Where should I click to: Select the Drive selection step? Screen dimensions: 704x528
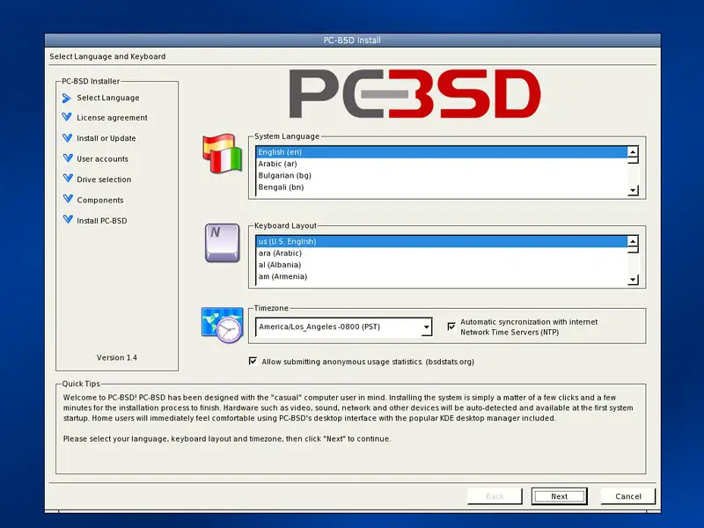click(x=104, y=180)
